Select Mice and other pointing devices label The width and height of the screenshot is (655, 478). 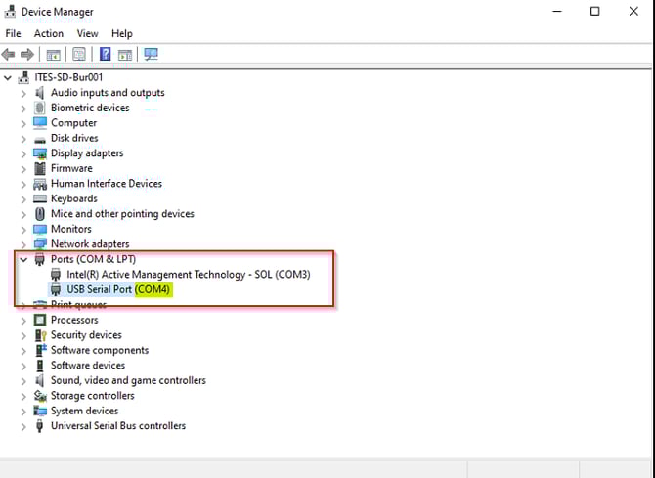122,214
